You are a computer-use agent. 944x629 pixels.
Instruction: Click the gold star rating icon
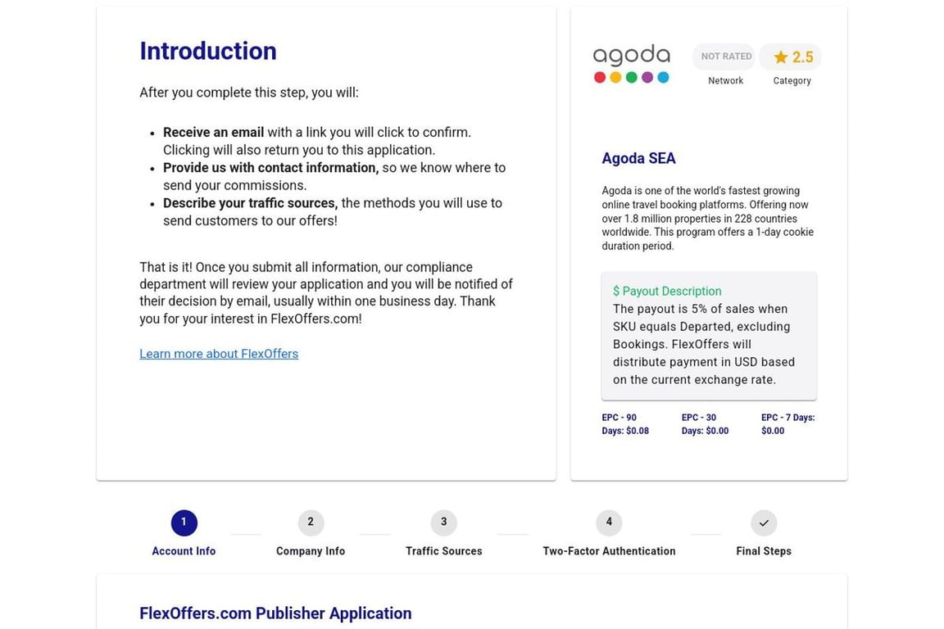pos(778,57)
